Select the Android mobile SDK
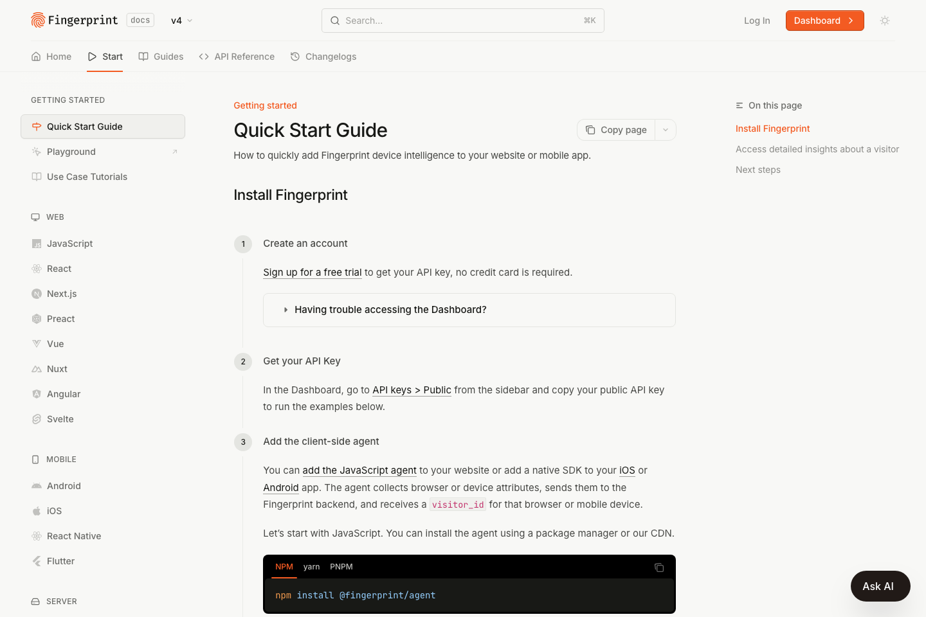The width and height of the screenshot is (926, 617). pyautogui.click(x=64, y=486)
